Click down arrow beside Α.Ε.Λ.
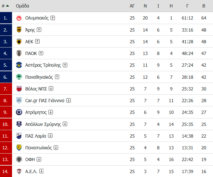 click(41, 171)
